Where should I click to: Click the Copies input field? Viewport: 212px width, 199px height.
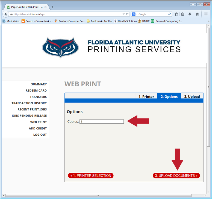[101, 121]
